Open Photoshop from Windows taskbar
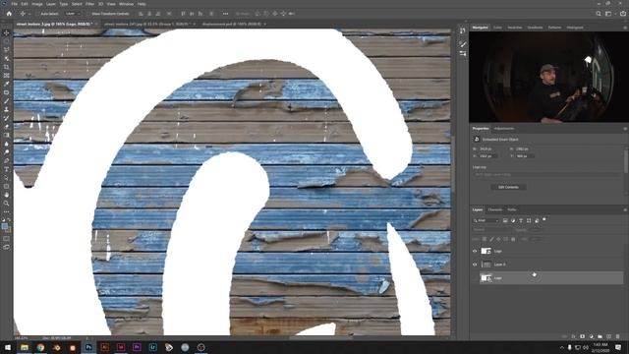Screen dimensions: 629x354 click(88, 347)
